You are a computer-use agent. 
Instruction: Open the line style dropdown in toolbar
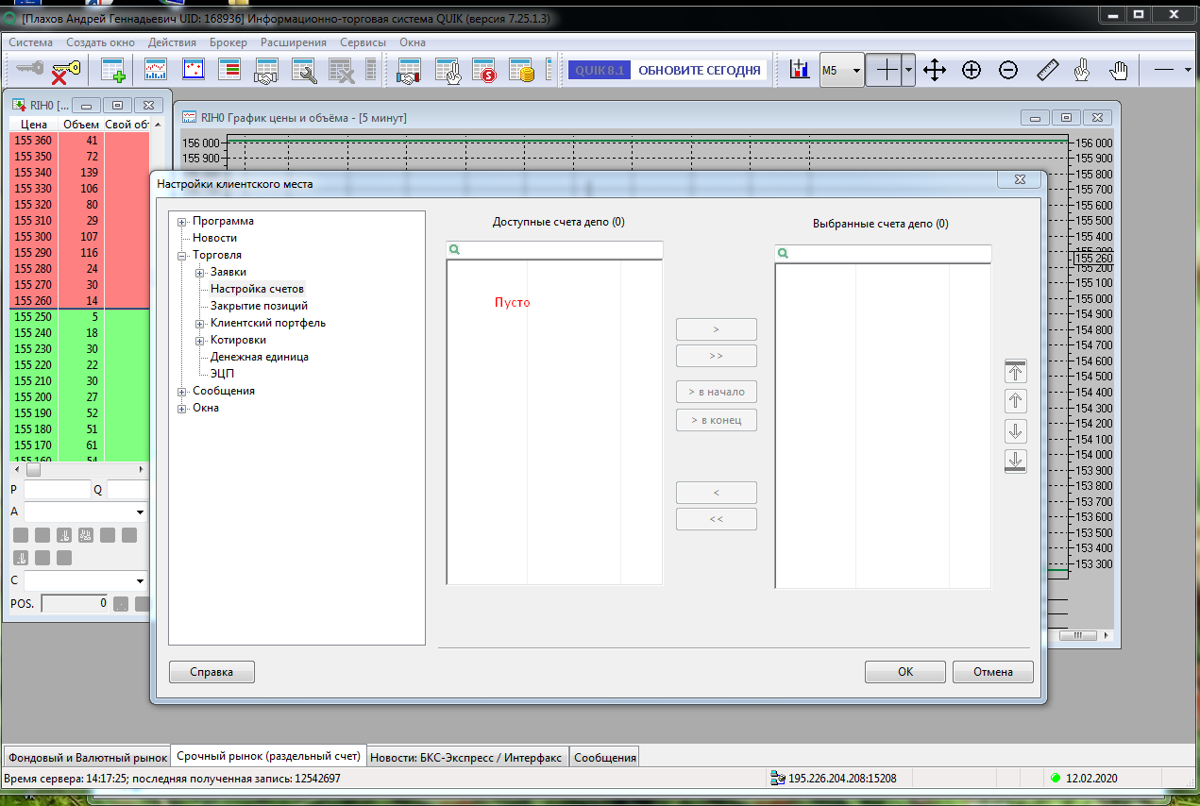tap(1187, 71)
